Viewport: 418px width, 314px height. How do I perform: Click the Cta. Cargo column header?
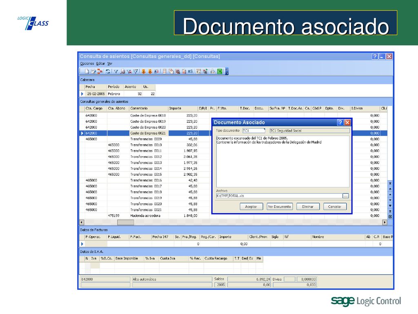pyautogui.click(x=96, y=108)
